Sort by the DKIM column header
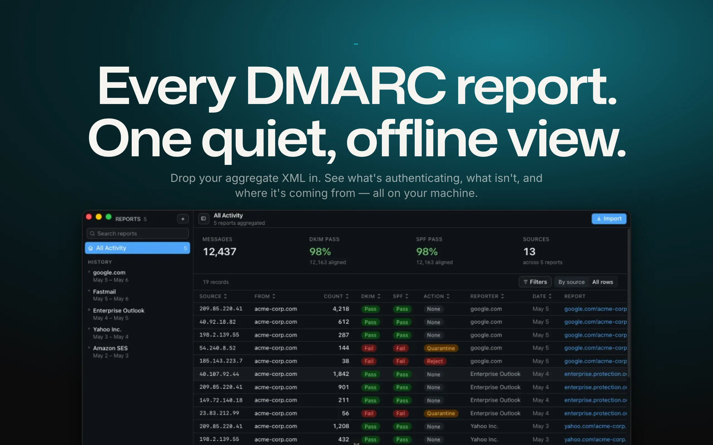This screenshot has width=713, height=445. [x=371, y=296]
